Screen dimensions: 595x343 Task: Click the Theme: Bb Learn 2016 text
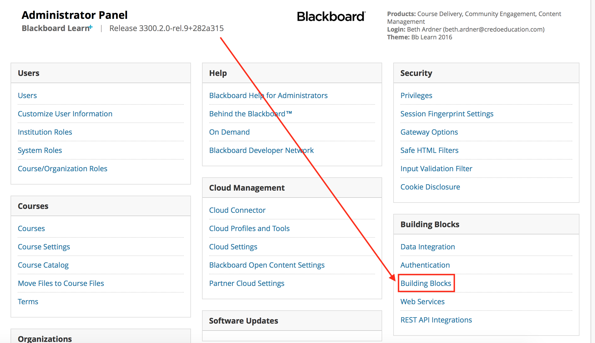point(420,37)
